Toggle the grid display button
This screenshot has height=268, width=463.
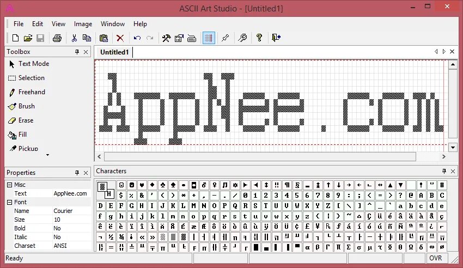pyautogui.click(x=209, y=38)
